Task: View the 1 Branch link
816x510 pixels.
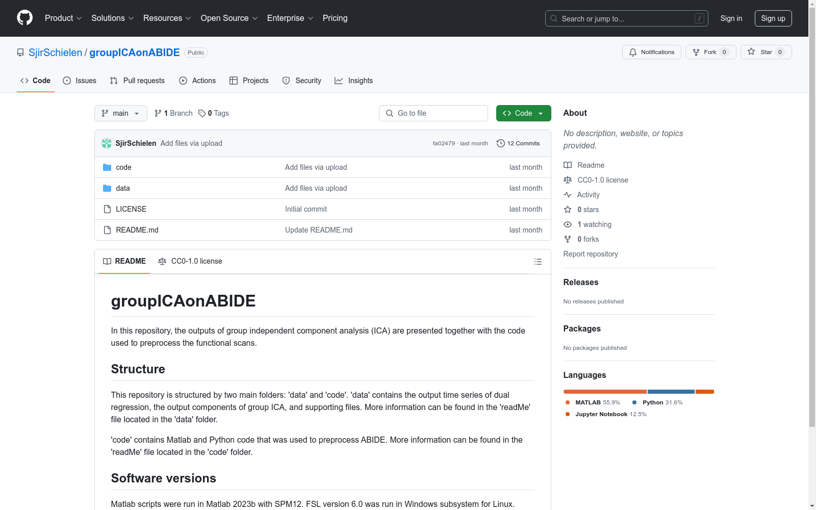Action: [x=173, y=113]
